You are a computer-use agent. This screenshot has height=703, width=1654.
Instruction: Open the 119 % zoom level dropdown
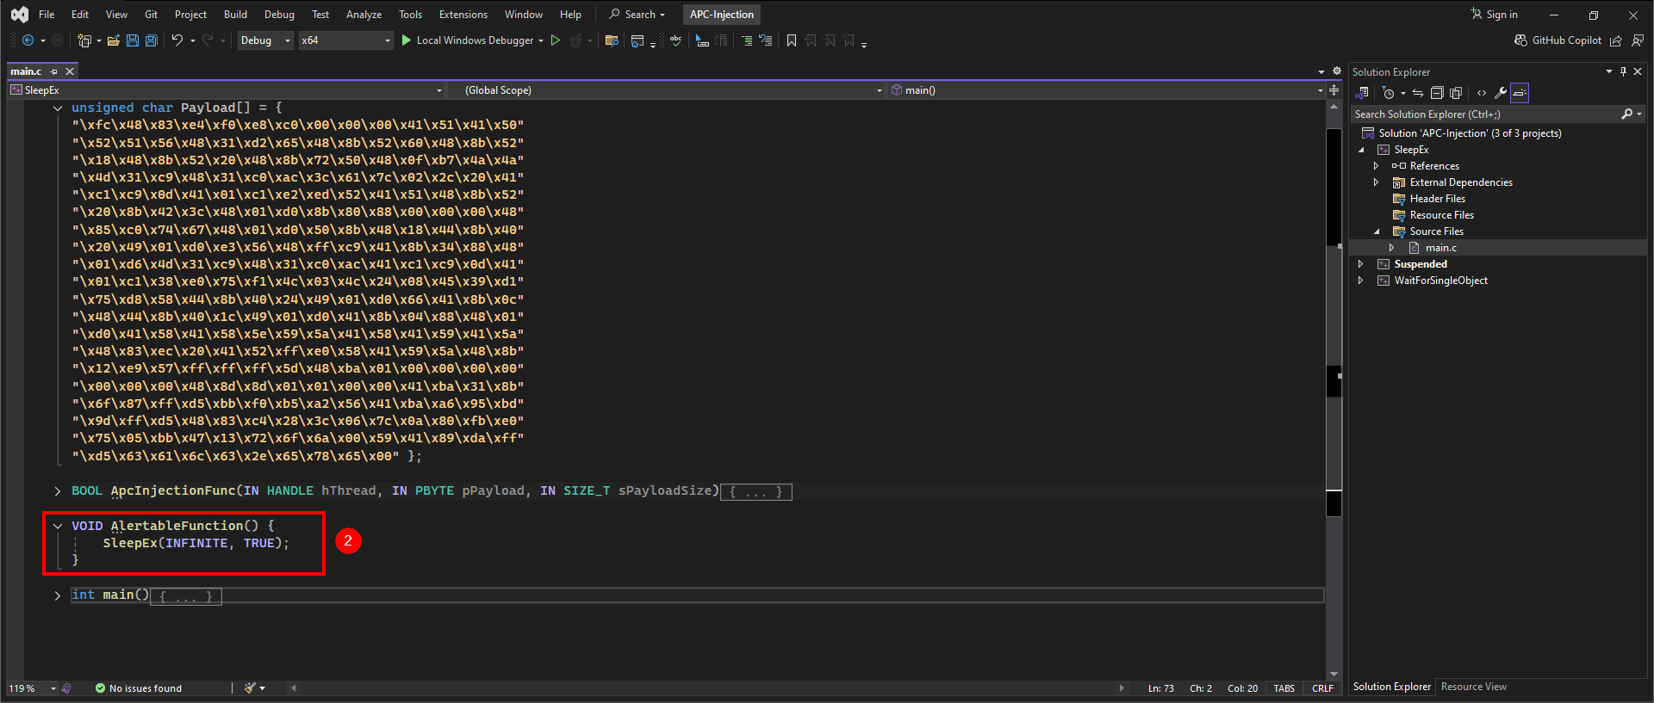[x=32, y=688]
